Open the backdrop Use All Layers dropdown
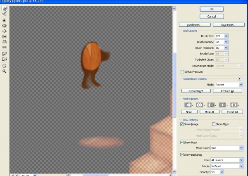248x176 pixels. tap(227, 160)
